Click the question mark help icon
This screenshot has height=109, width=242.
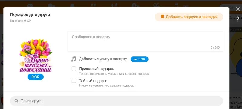coord(238,19)
